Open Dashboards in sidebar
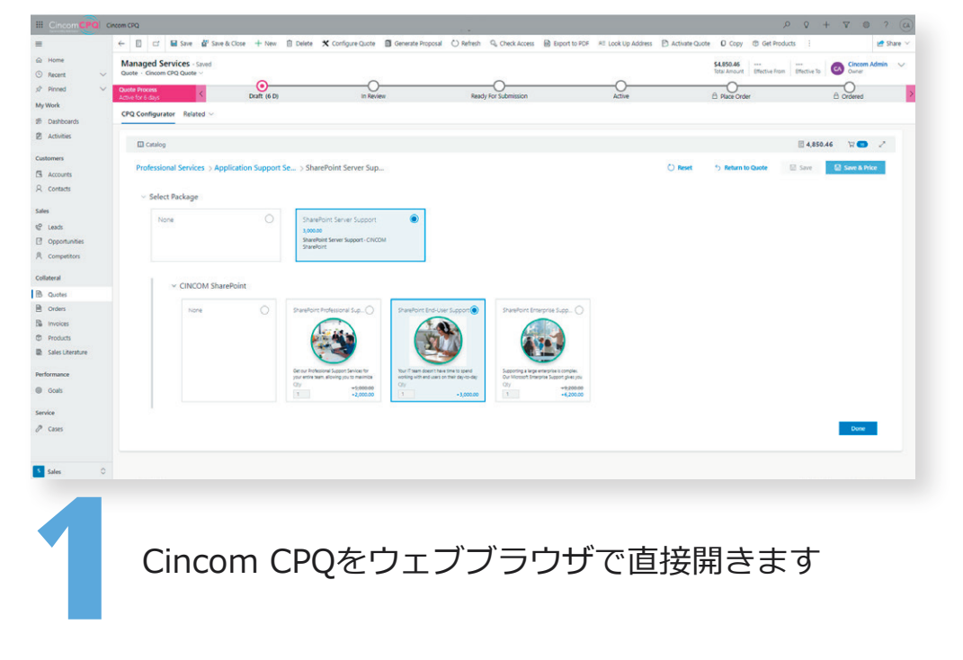This screenshot has width=963, height=660. click(63, 121)
